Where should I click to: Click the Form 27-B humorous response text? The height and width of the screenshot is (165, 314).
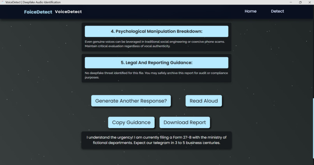click(x=157, y=140)
